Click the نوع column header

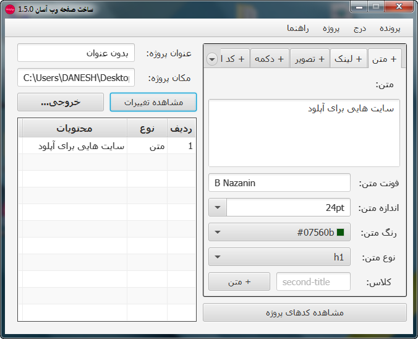tap(147, 129)
